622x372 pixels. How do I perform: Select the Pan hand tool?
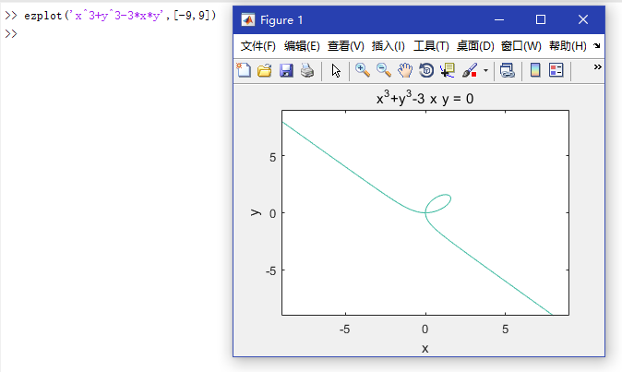point(405,70)
